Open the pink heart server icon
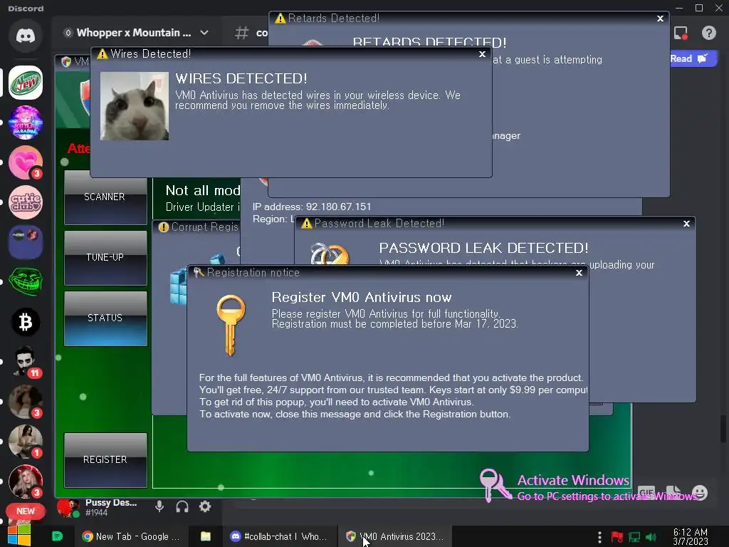This screenshot has width=729, height=547. (26, 162)
